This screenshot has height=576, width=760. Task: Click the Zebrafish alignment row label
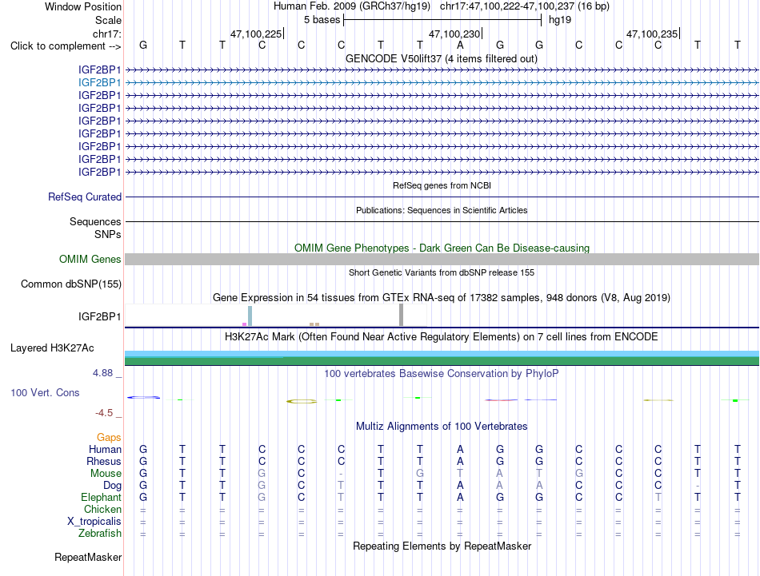click(100, 534)
